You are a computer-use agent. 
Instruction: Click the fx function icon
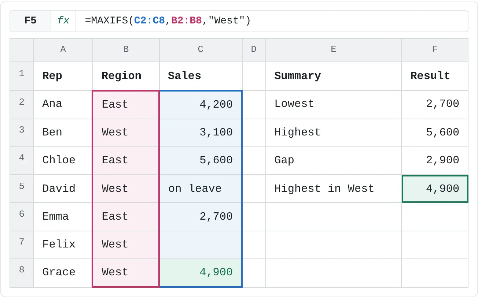[x=63, y=21]
